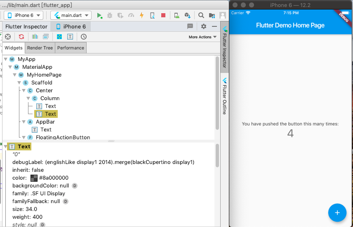The width and height of the screenshot is (353, 227).
Task: Toggle slow animations clock icon
Action: (x=84, y=37)
